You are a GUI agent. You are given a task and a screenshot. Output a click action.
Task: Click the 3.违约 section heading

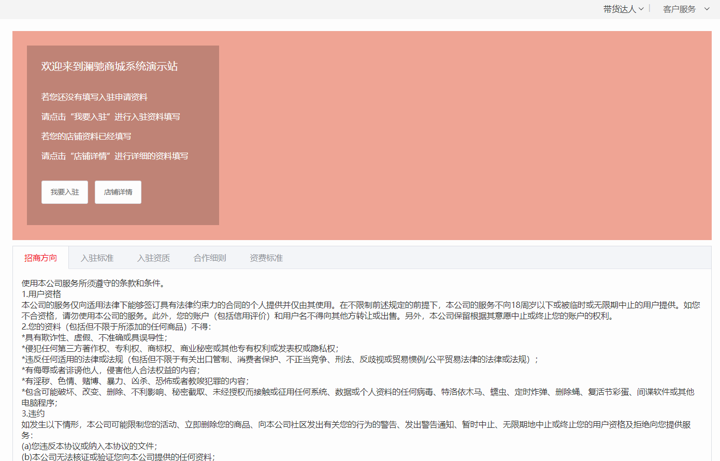[33, 413]
